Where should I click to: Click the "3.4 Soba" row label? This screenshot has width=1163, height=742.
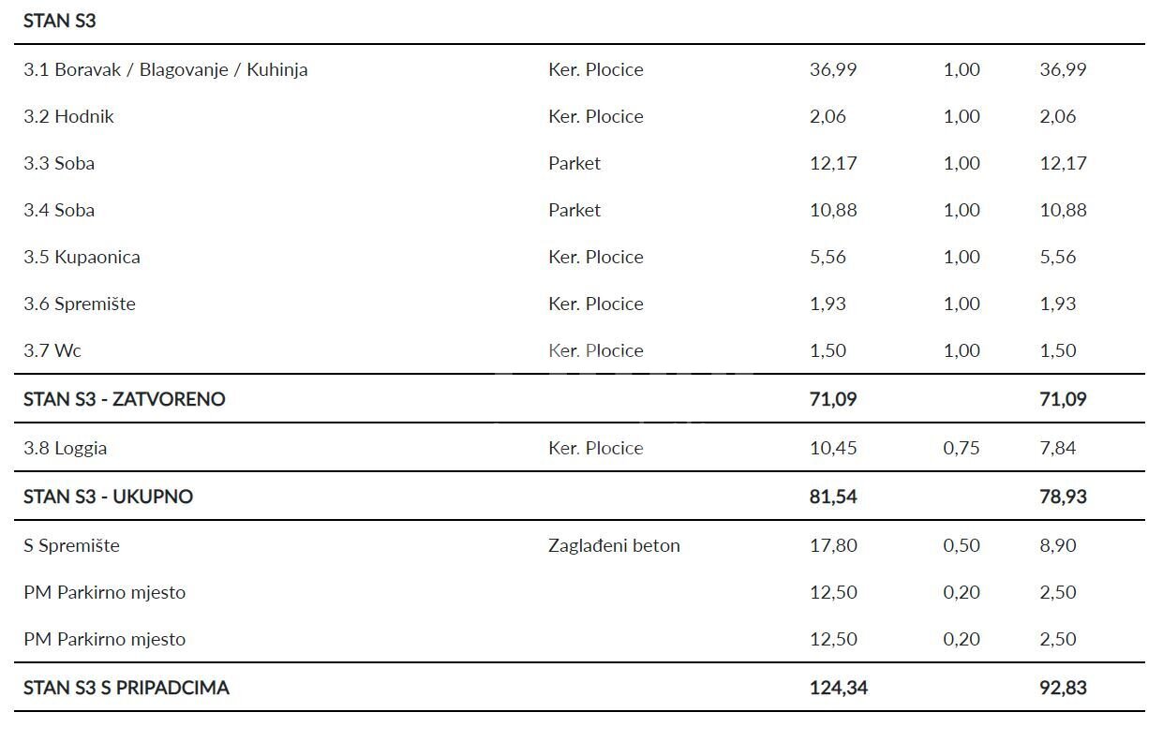coord(59,210)
